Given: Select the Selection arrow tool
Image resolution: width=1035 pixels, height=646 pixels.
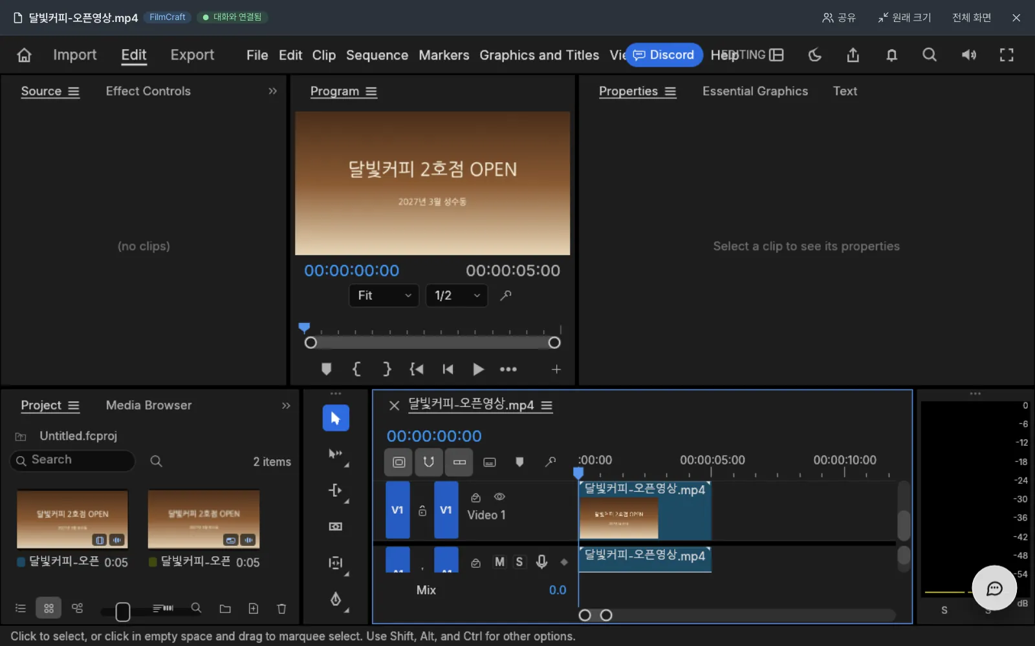Looking at the screenshot, I should click(x=336, y=418).
